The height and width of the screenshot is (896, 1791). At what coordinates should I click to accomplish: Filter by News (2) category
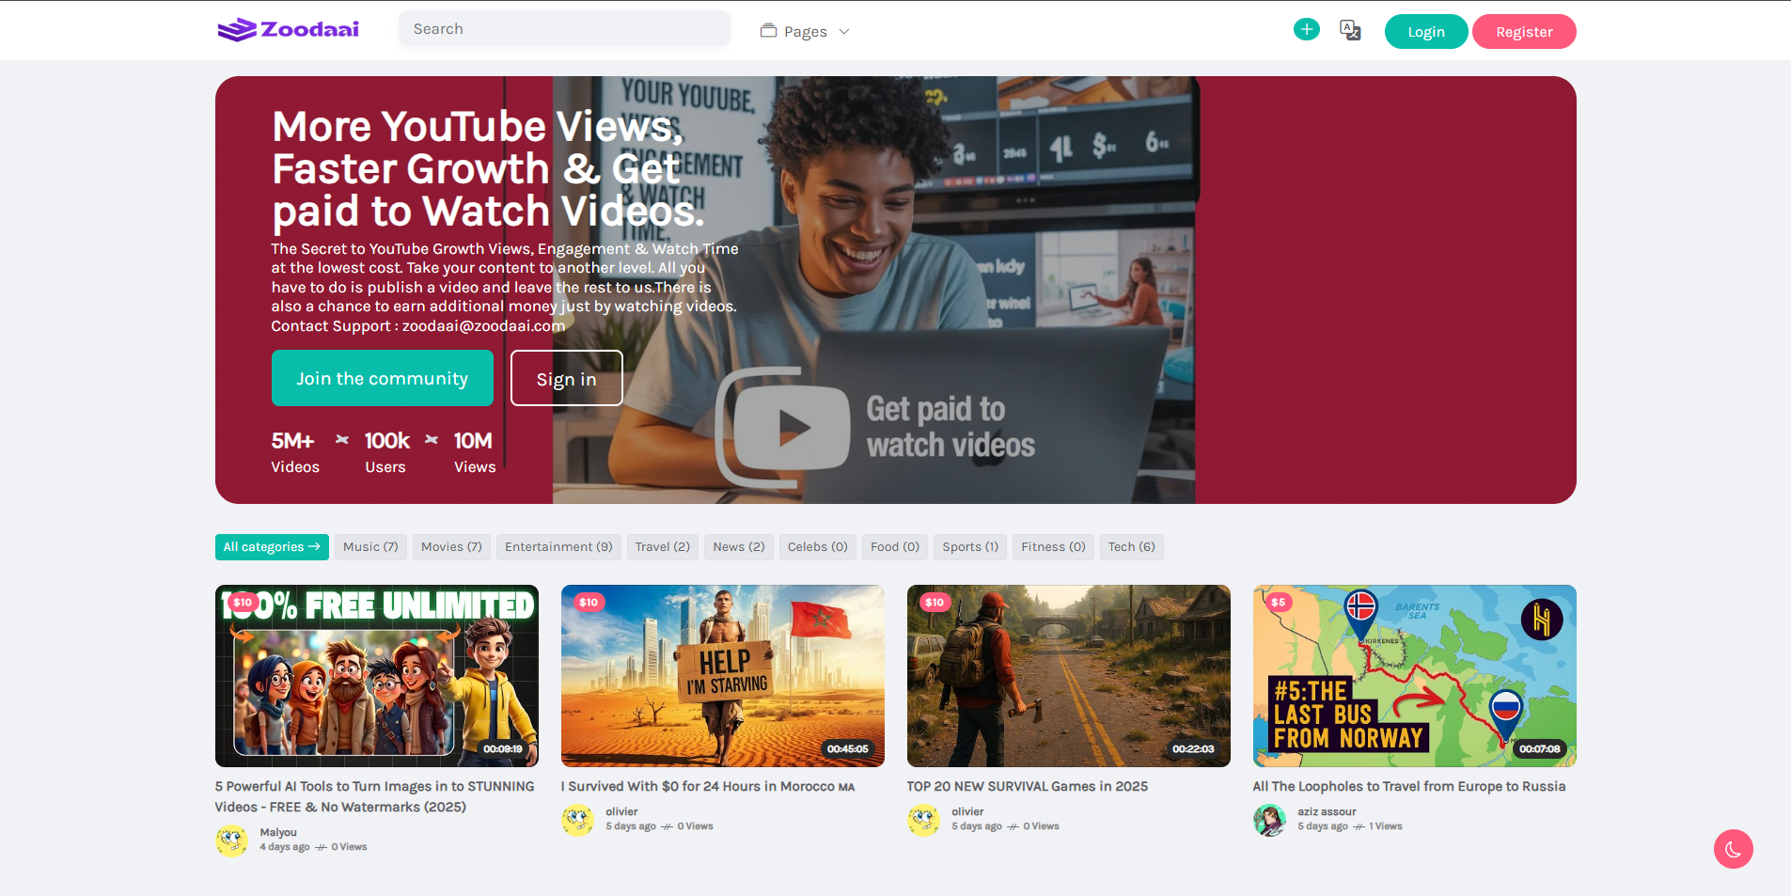click(x=739, y=547)
